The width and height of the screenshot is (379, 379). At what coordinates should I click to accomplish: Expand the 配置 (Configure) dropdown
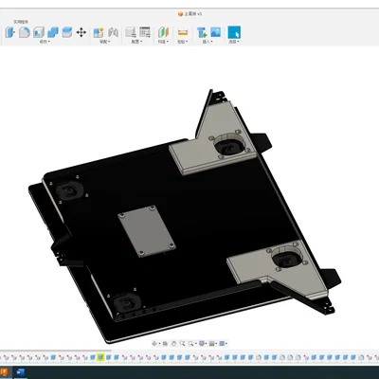136,42
